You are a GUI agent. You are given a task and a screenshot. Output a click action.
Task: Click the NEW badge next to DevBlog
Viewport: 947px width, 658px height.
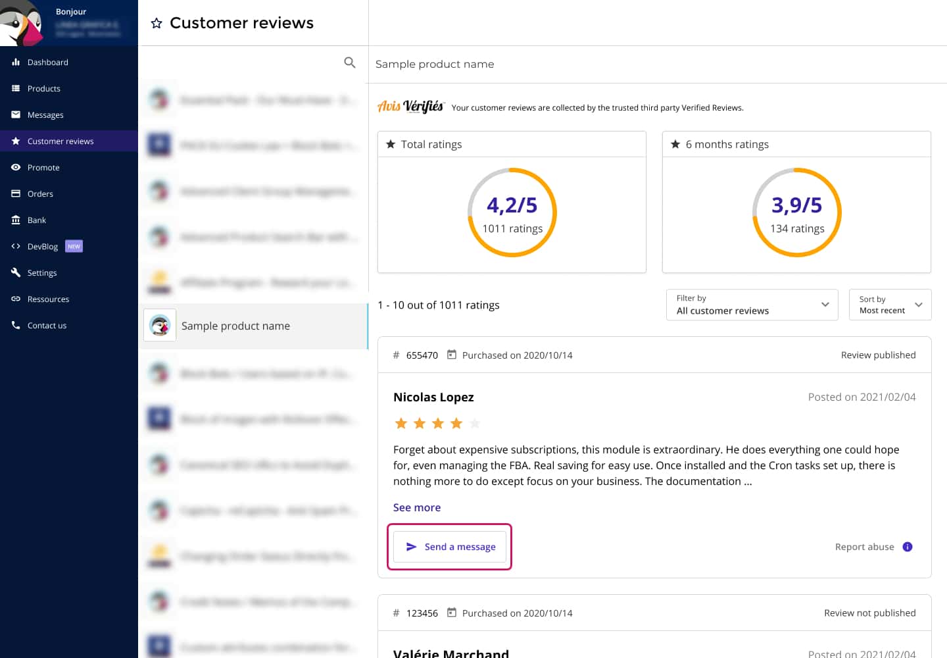tap(74, 247)
